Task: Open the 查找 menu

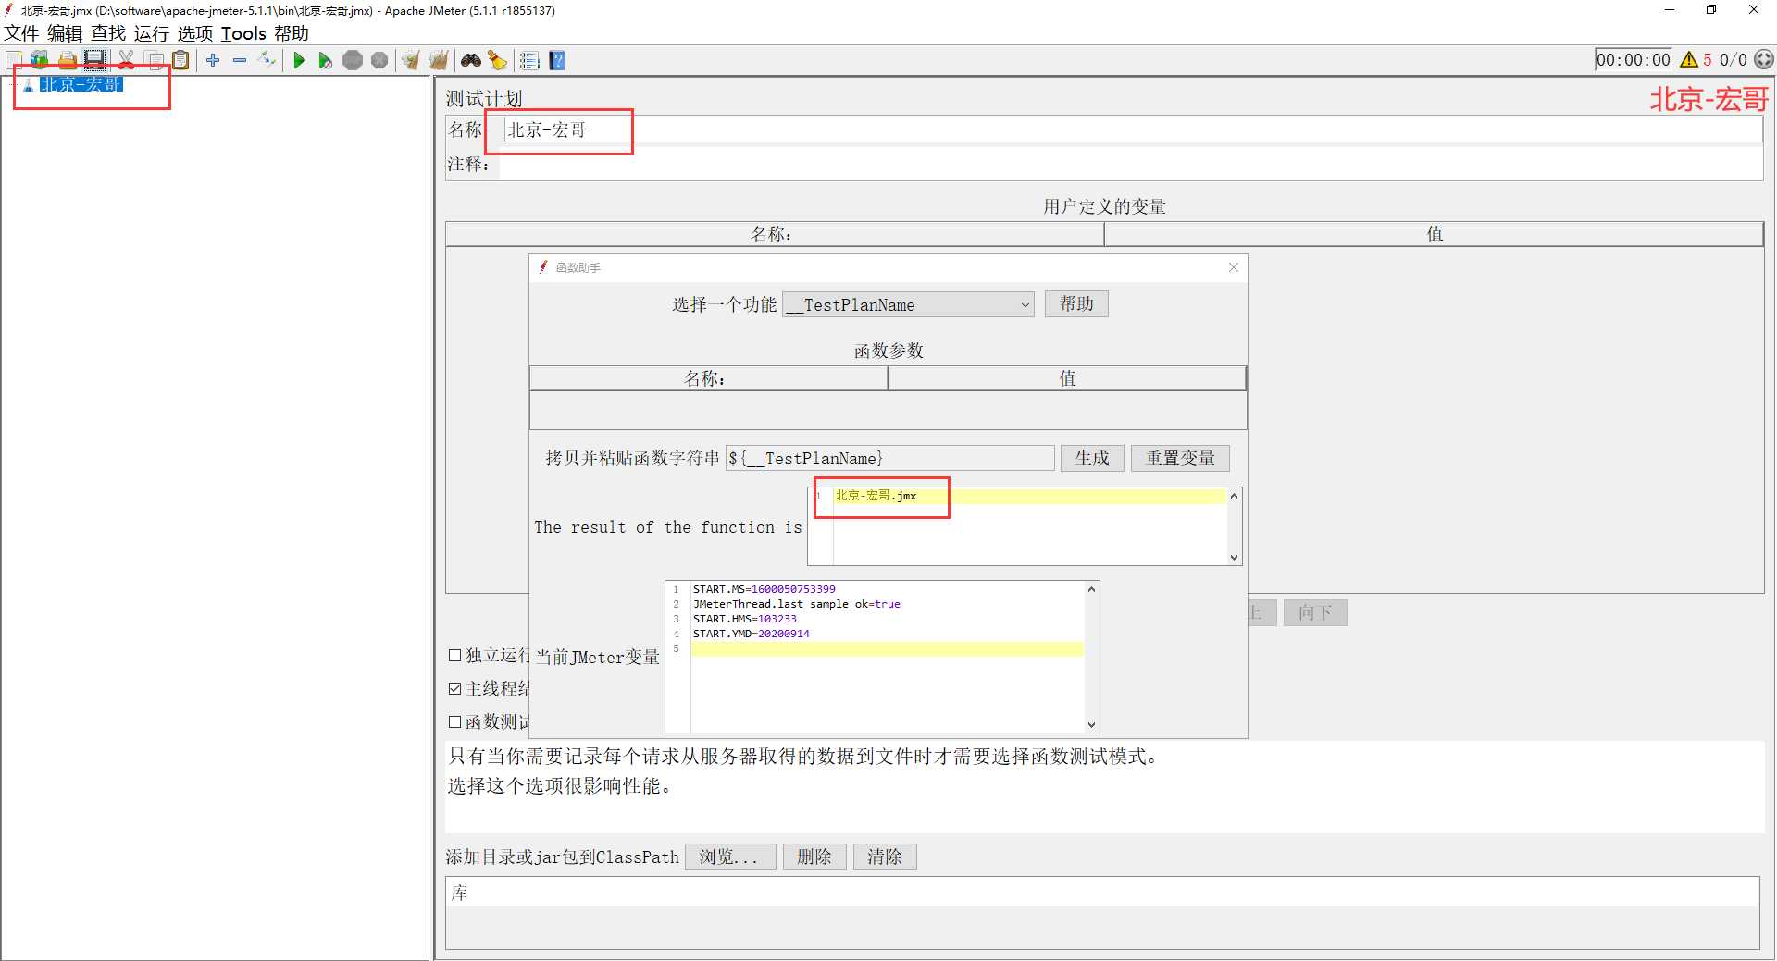Action: [108, 33]
